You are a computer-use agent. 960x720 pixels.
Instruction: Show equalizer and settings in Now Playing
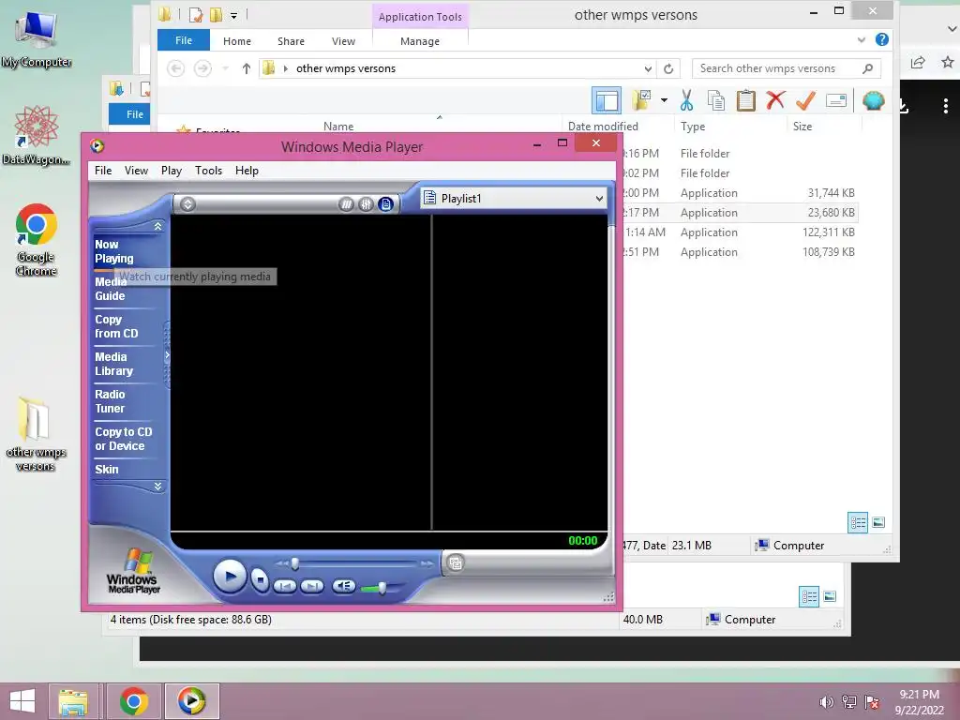367,204
